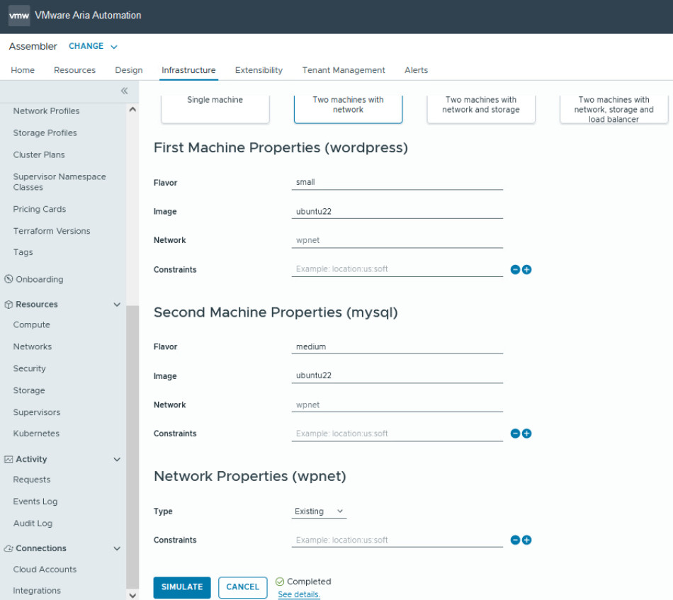Open Network Profiles in sidebar

click(46, 111)
